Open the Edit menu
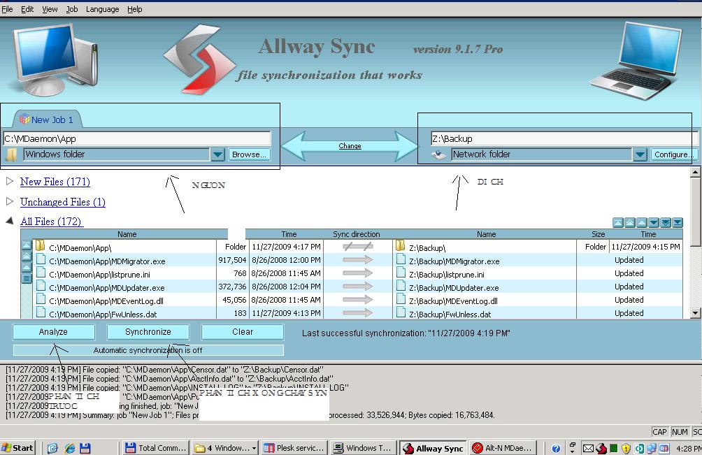 click(x=27, y=9)
